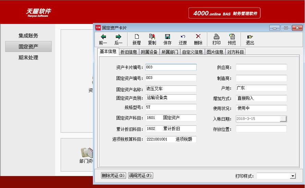The width and height of the screenshot is (305, 188).
Task: Save the asset card with 保存
Action: [167, 39]
